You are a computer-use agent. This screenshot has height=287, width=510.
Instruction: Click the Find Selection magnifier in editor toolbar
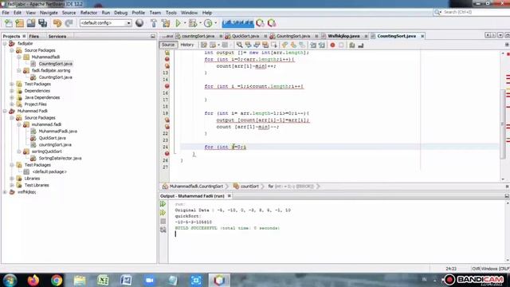click(x=239, y=45)
